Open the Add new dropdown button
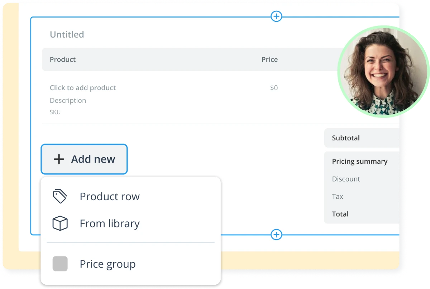Image resolution: width=430 pixels, height=289 pixels. [x=84, y=159]
